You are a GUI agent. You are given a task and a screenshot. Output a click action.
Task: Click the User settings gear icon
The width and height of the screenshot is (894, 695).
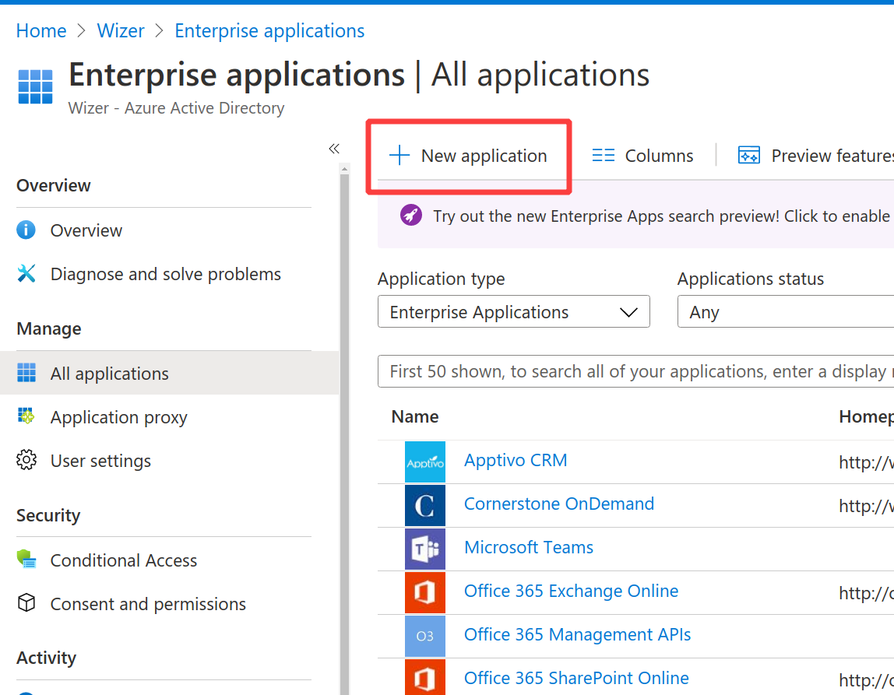pyautogui.click(x=26, y=460)
